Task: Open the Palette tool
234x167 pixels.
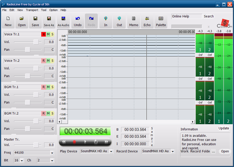Action: point(161,21)
